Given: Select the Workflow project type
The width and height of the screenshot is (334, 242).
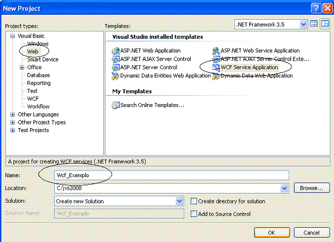Looking at the screenshot, I should pos(38,107).
